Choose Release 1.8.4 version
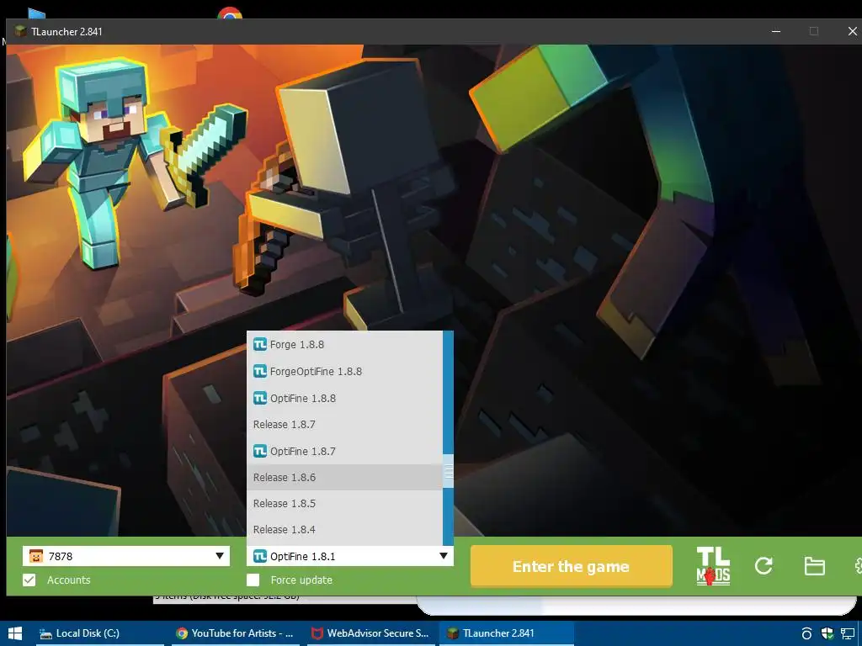The height and width of the screenshot is (646, 862). click(344, 530)
